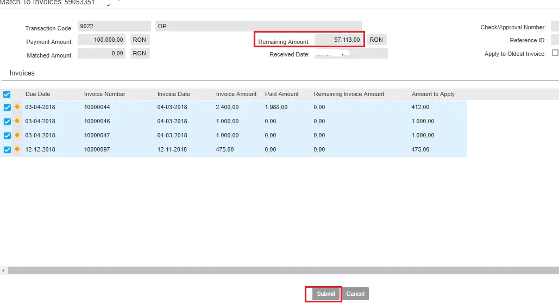Click Paid Amount 1.988,00 cell
The image size is (559, 304).
pyautogui.click(x=276, y=107)
